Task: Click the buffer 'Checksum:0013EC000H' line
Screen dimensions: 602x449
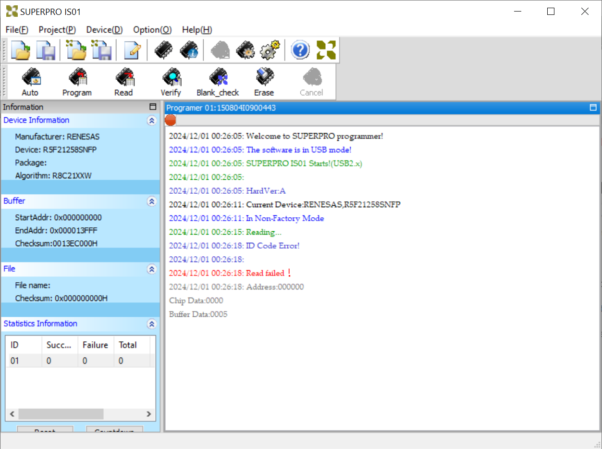Action: [x=56, y=243]
